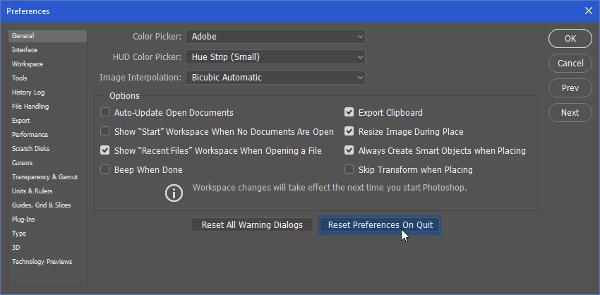Click the workspace changes notice text
Image resolution: width=600 pixels, height=295 pixels.
tap(330, 188)
